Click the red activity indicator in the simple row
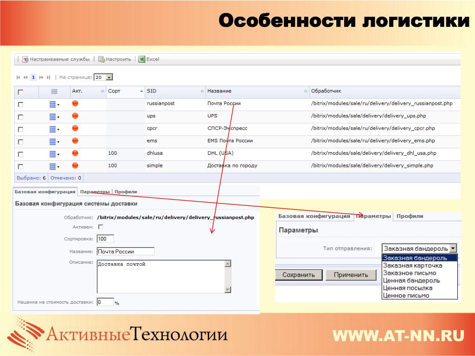This screenshot has width=475, height=356. pyautogui.click(x=75, y=165)
